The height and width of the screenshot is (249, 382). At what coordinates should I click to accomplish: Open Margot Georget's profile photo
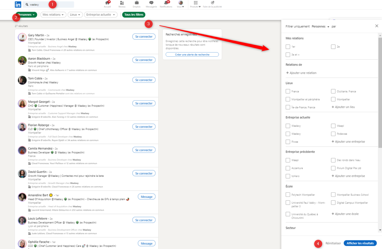(x=22, y=104)
